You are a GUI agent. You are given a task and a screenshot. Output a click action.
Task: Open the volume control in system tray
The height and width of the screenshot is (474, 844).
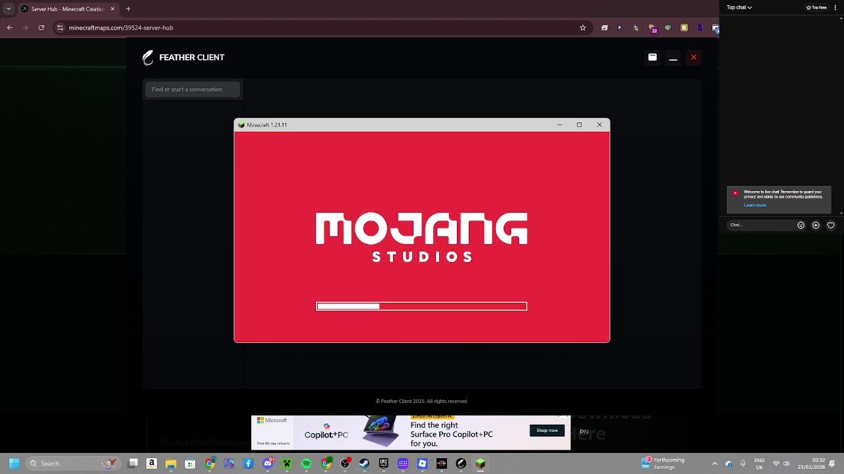tap(786, 463)
